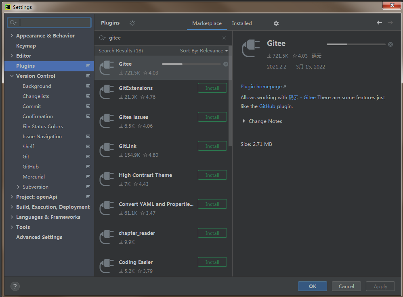Viewport: 403px width, 297px height.
Task: Expand the Tools section
Action: click(x=12, y=227)
